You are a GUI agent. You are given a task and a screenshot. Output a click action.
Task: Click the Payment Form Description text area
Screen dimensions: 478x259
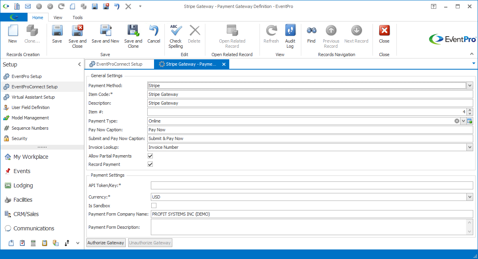pos(308,227)
